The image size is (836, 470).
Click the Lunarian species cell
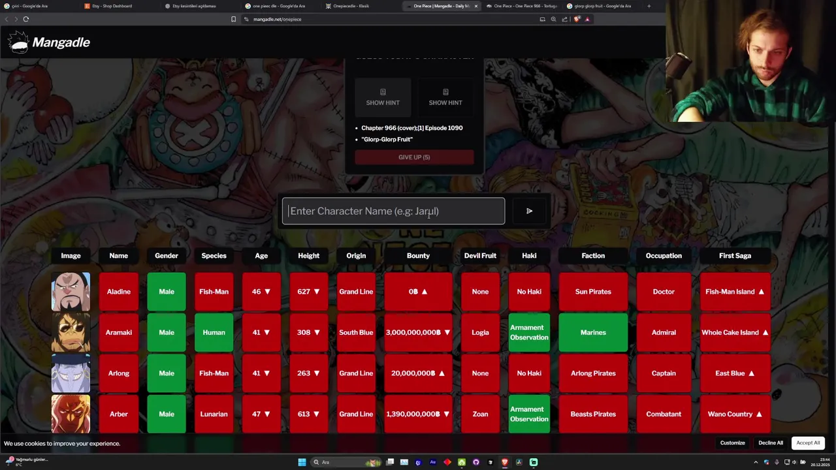point(214,414)
